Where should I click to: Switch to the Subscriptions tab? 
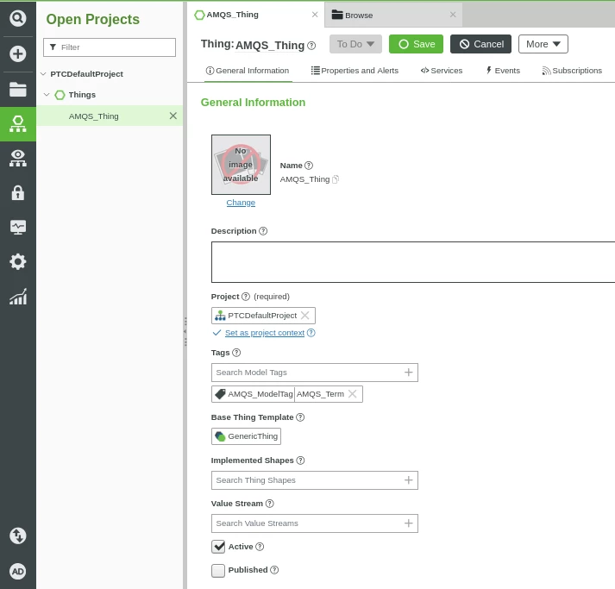click(572, 71)
